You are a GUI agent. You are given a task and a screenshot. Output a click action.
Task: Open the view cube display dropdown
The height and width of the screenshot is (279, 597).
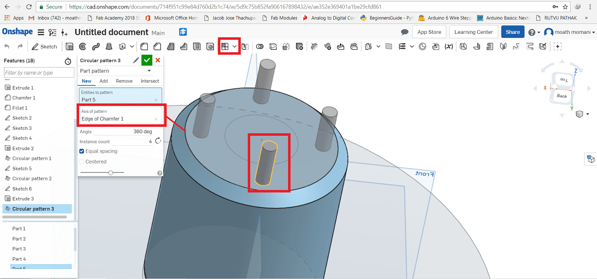pyautogui.click(x=582, y=114)
